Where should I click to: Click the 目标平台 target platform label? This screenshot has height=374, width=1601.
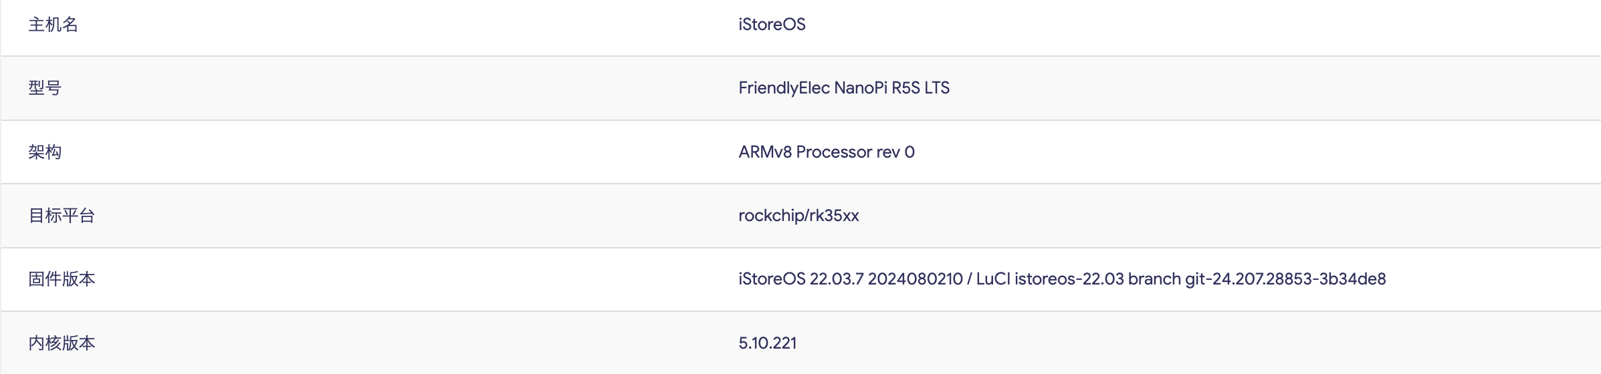tap(62, 216)
